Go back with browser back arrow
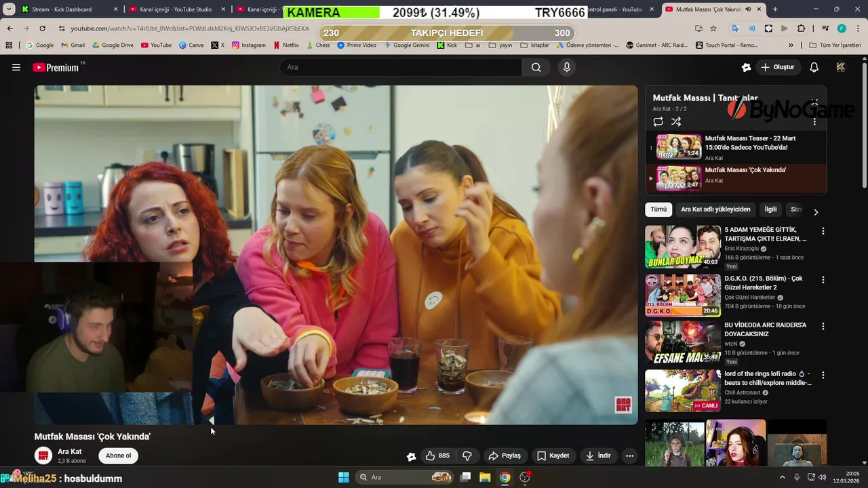This screenshot has width=868, height=488. pyautogui.click(x=9, y=28)
